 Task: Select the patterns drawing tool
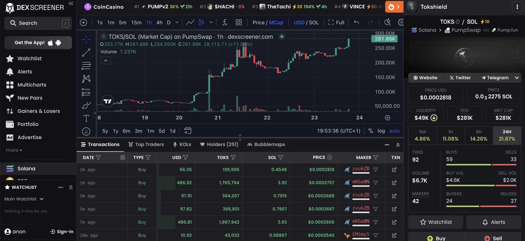tap(86, 79)
